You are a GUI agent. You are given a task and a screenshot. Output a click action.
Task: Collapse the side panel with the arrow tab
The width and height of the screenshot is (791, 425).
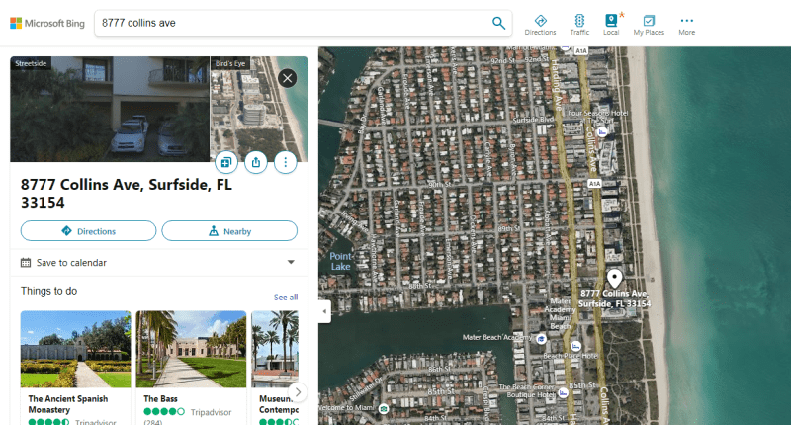(324, 311)
